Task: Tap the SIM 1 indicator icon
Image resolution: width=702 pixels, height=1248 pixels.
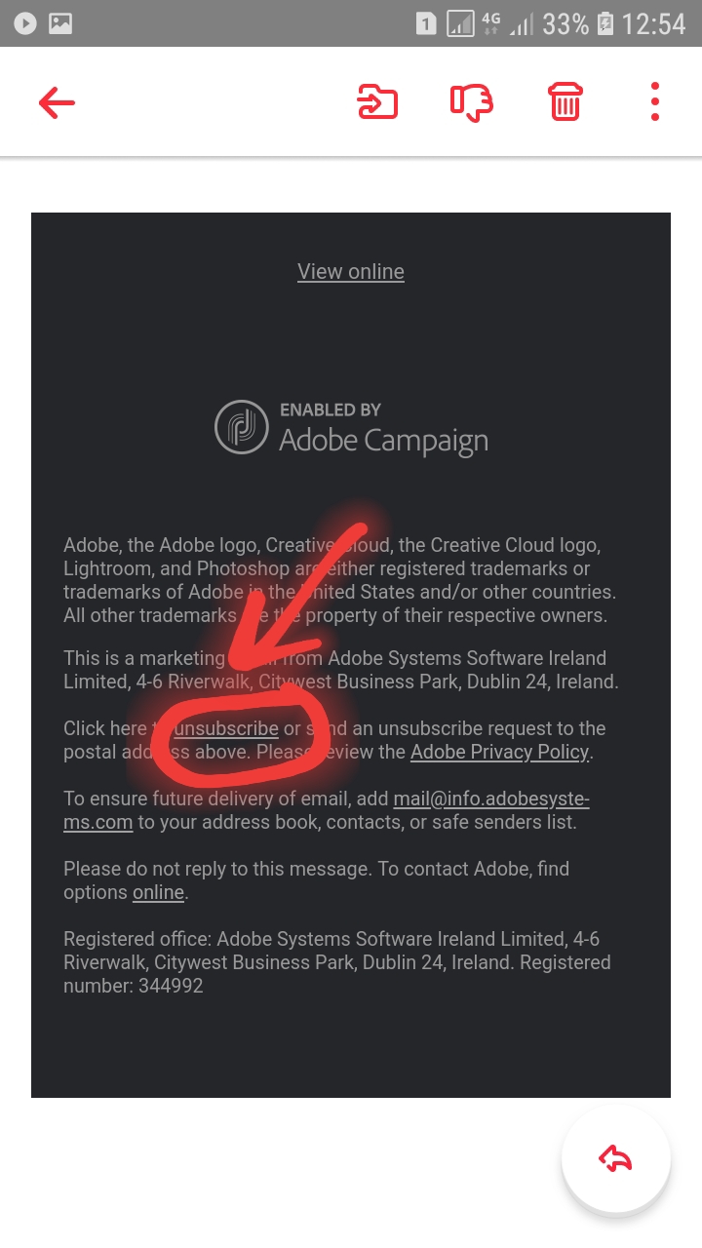Action: tap(425, 23)
